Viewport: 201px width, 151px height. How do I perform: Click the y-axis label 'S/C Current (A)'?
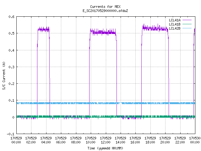pos(4,75)
